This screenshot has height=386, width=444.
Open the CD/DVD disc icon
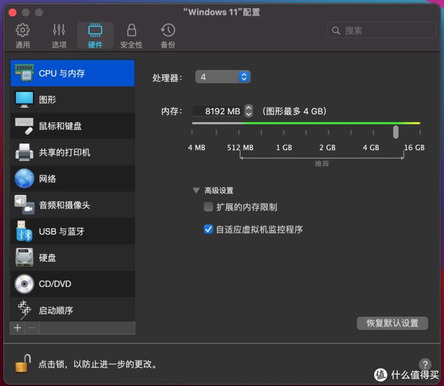[x=24, y=284]
